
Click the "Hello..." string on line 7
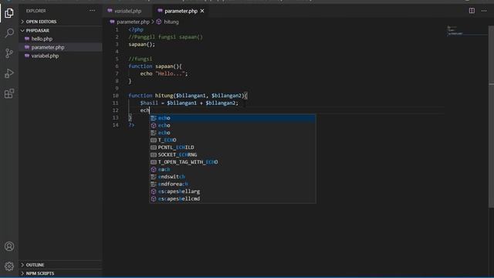click(170, 74)
